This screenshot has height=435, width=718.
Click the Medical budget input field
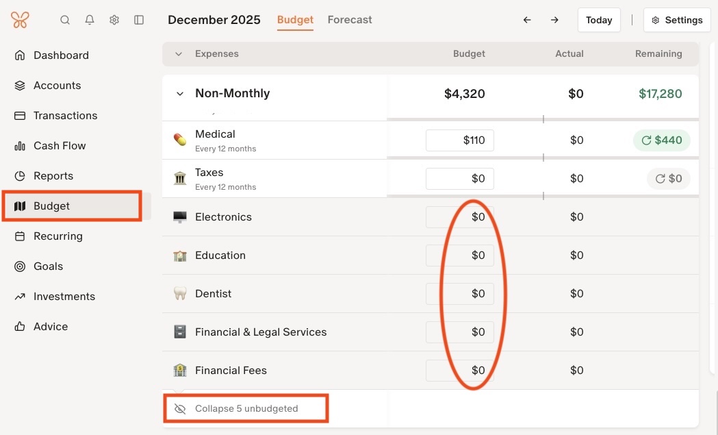coord(460,140)
